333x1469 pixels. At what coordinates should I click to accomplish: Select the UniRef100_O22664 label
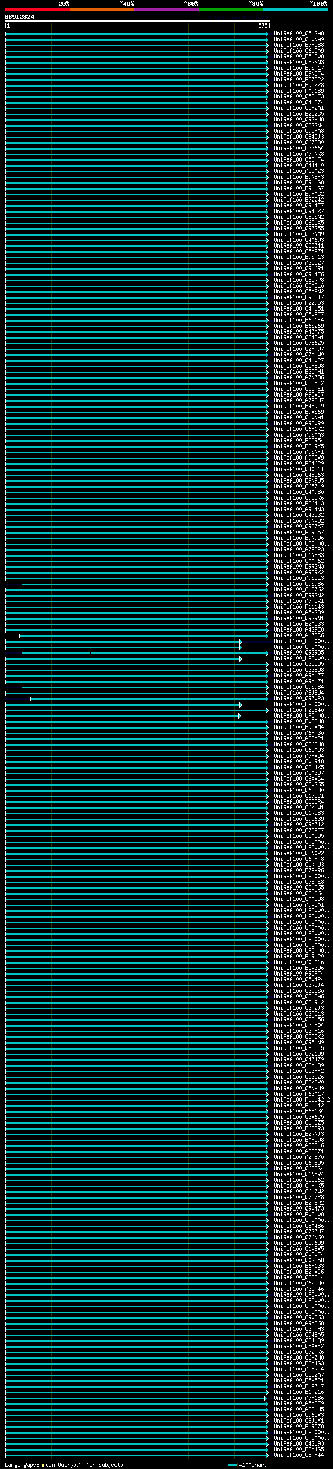pos(299,149)
